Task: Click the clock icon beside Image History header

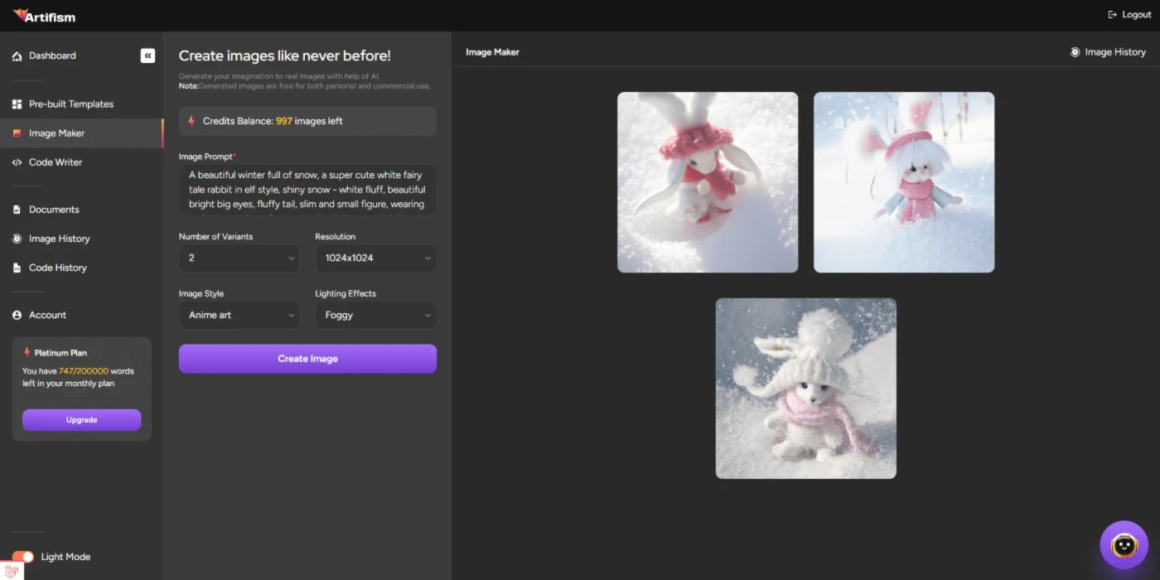Action: pyautogui.click(x=1075, y=52)
